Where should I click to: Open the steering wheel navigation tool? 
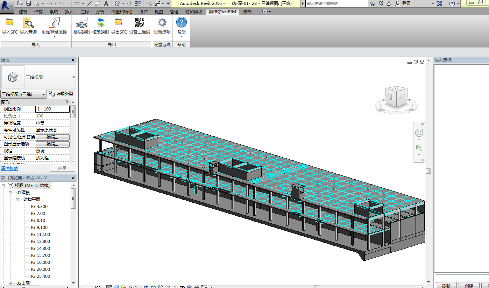click(419, 133)
